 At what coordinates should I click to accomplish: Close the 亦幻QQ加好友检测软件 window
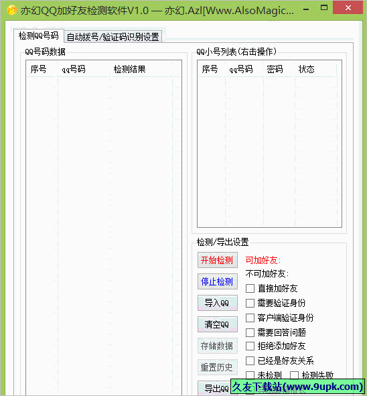pyautogui.click(x=348, y=8)
